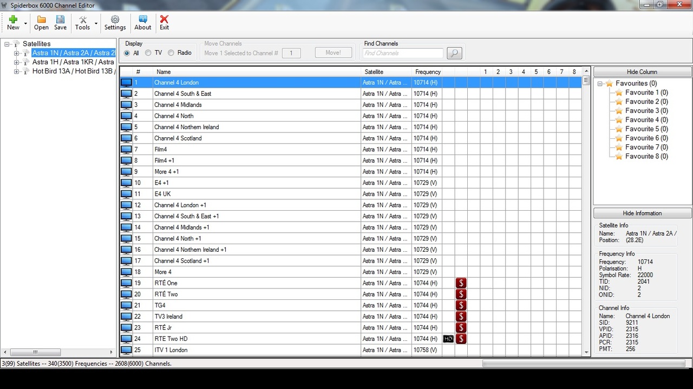693x389 pixels.
Task: Open the Tools toolbar icon
Action: pos(83,20)
